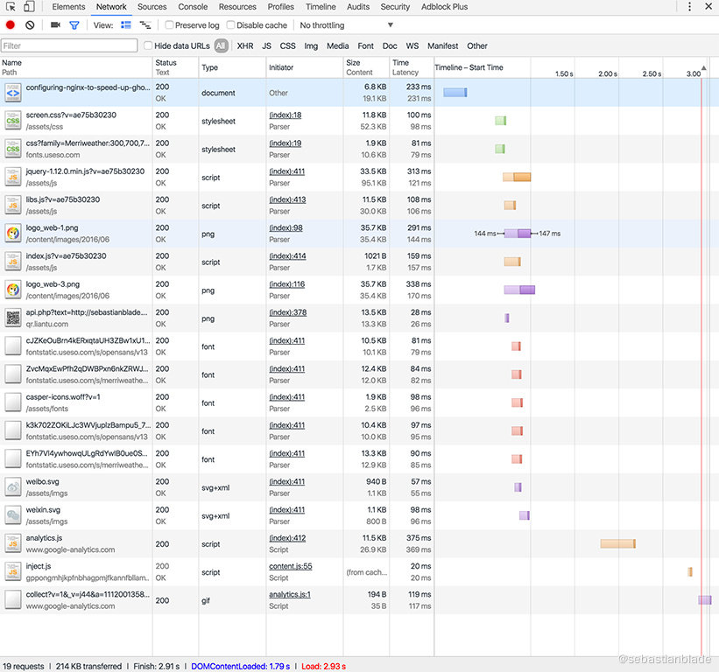The image size is (719, 672).
Task: Filter requests by Img type
Action: 311,45
